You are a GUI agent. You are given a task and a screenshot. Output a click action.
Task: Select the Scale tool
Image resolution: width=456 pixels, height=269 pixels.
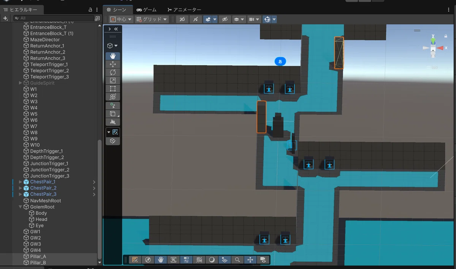pyautogui.click(x=112, y=80)
